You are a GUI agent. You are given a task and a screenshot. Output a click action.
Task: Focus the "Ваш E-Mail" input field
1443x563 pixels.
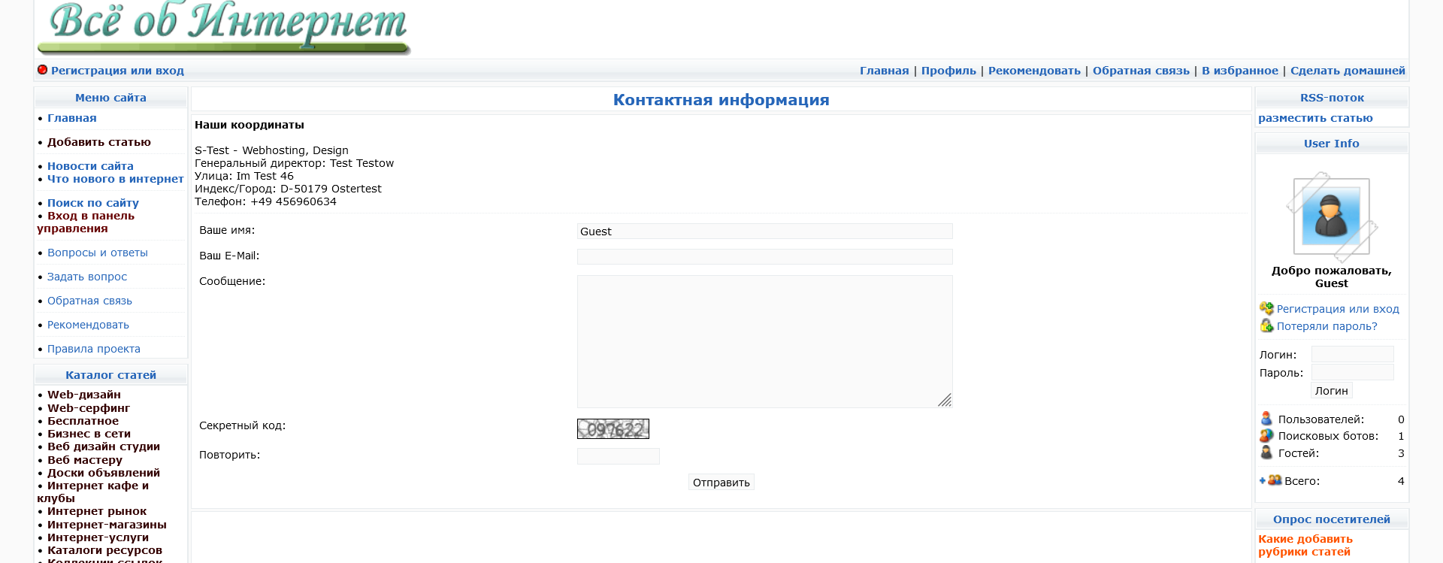click(764, 256)
